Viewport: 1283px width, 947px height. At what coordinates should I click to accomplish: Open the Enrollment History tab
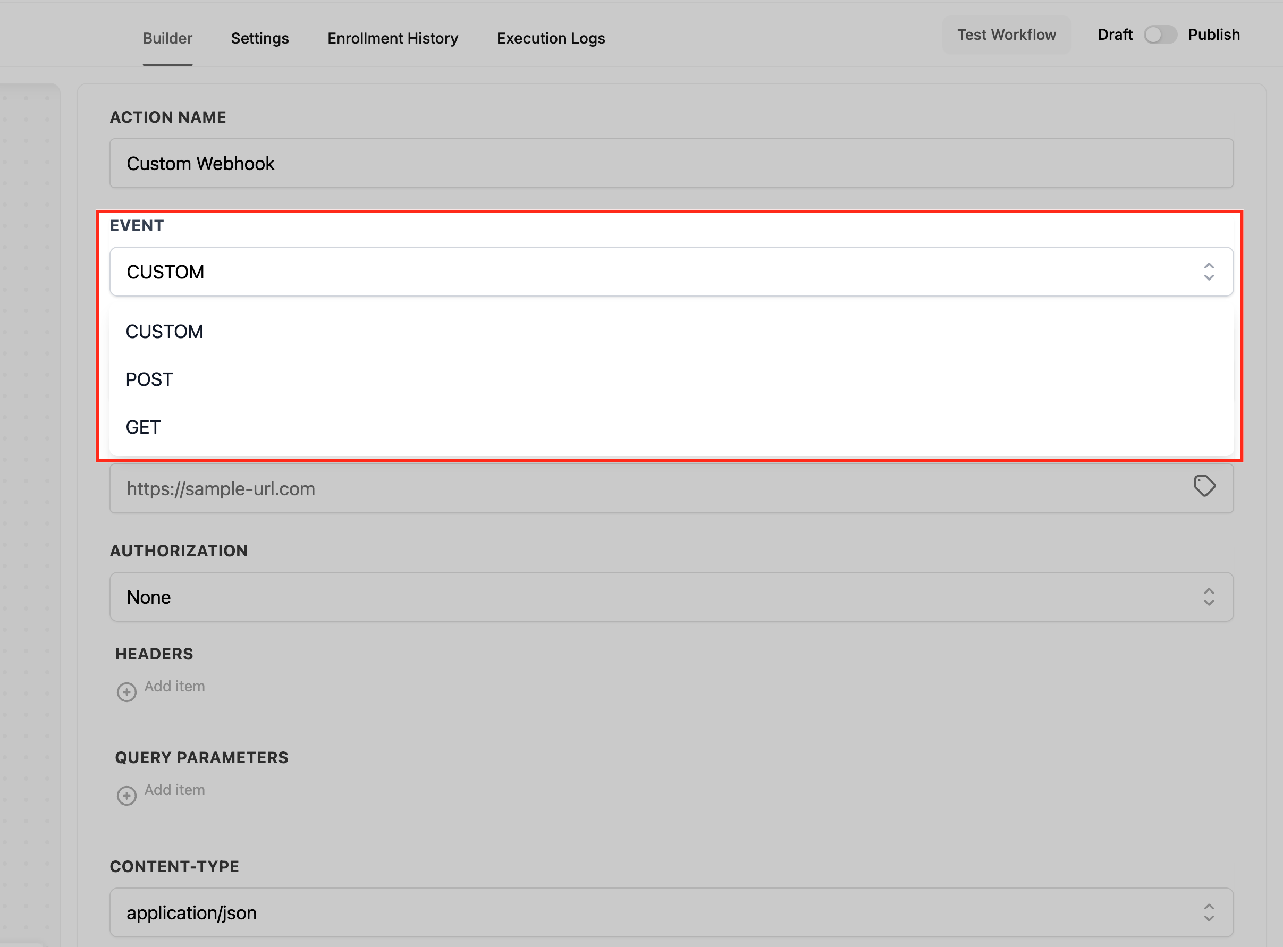[x=393, y=38]
